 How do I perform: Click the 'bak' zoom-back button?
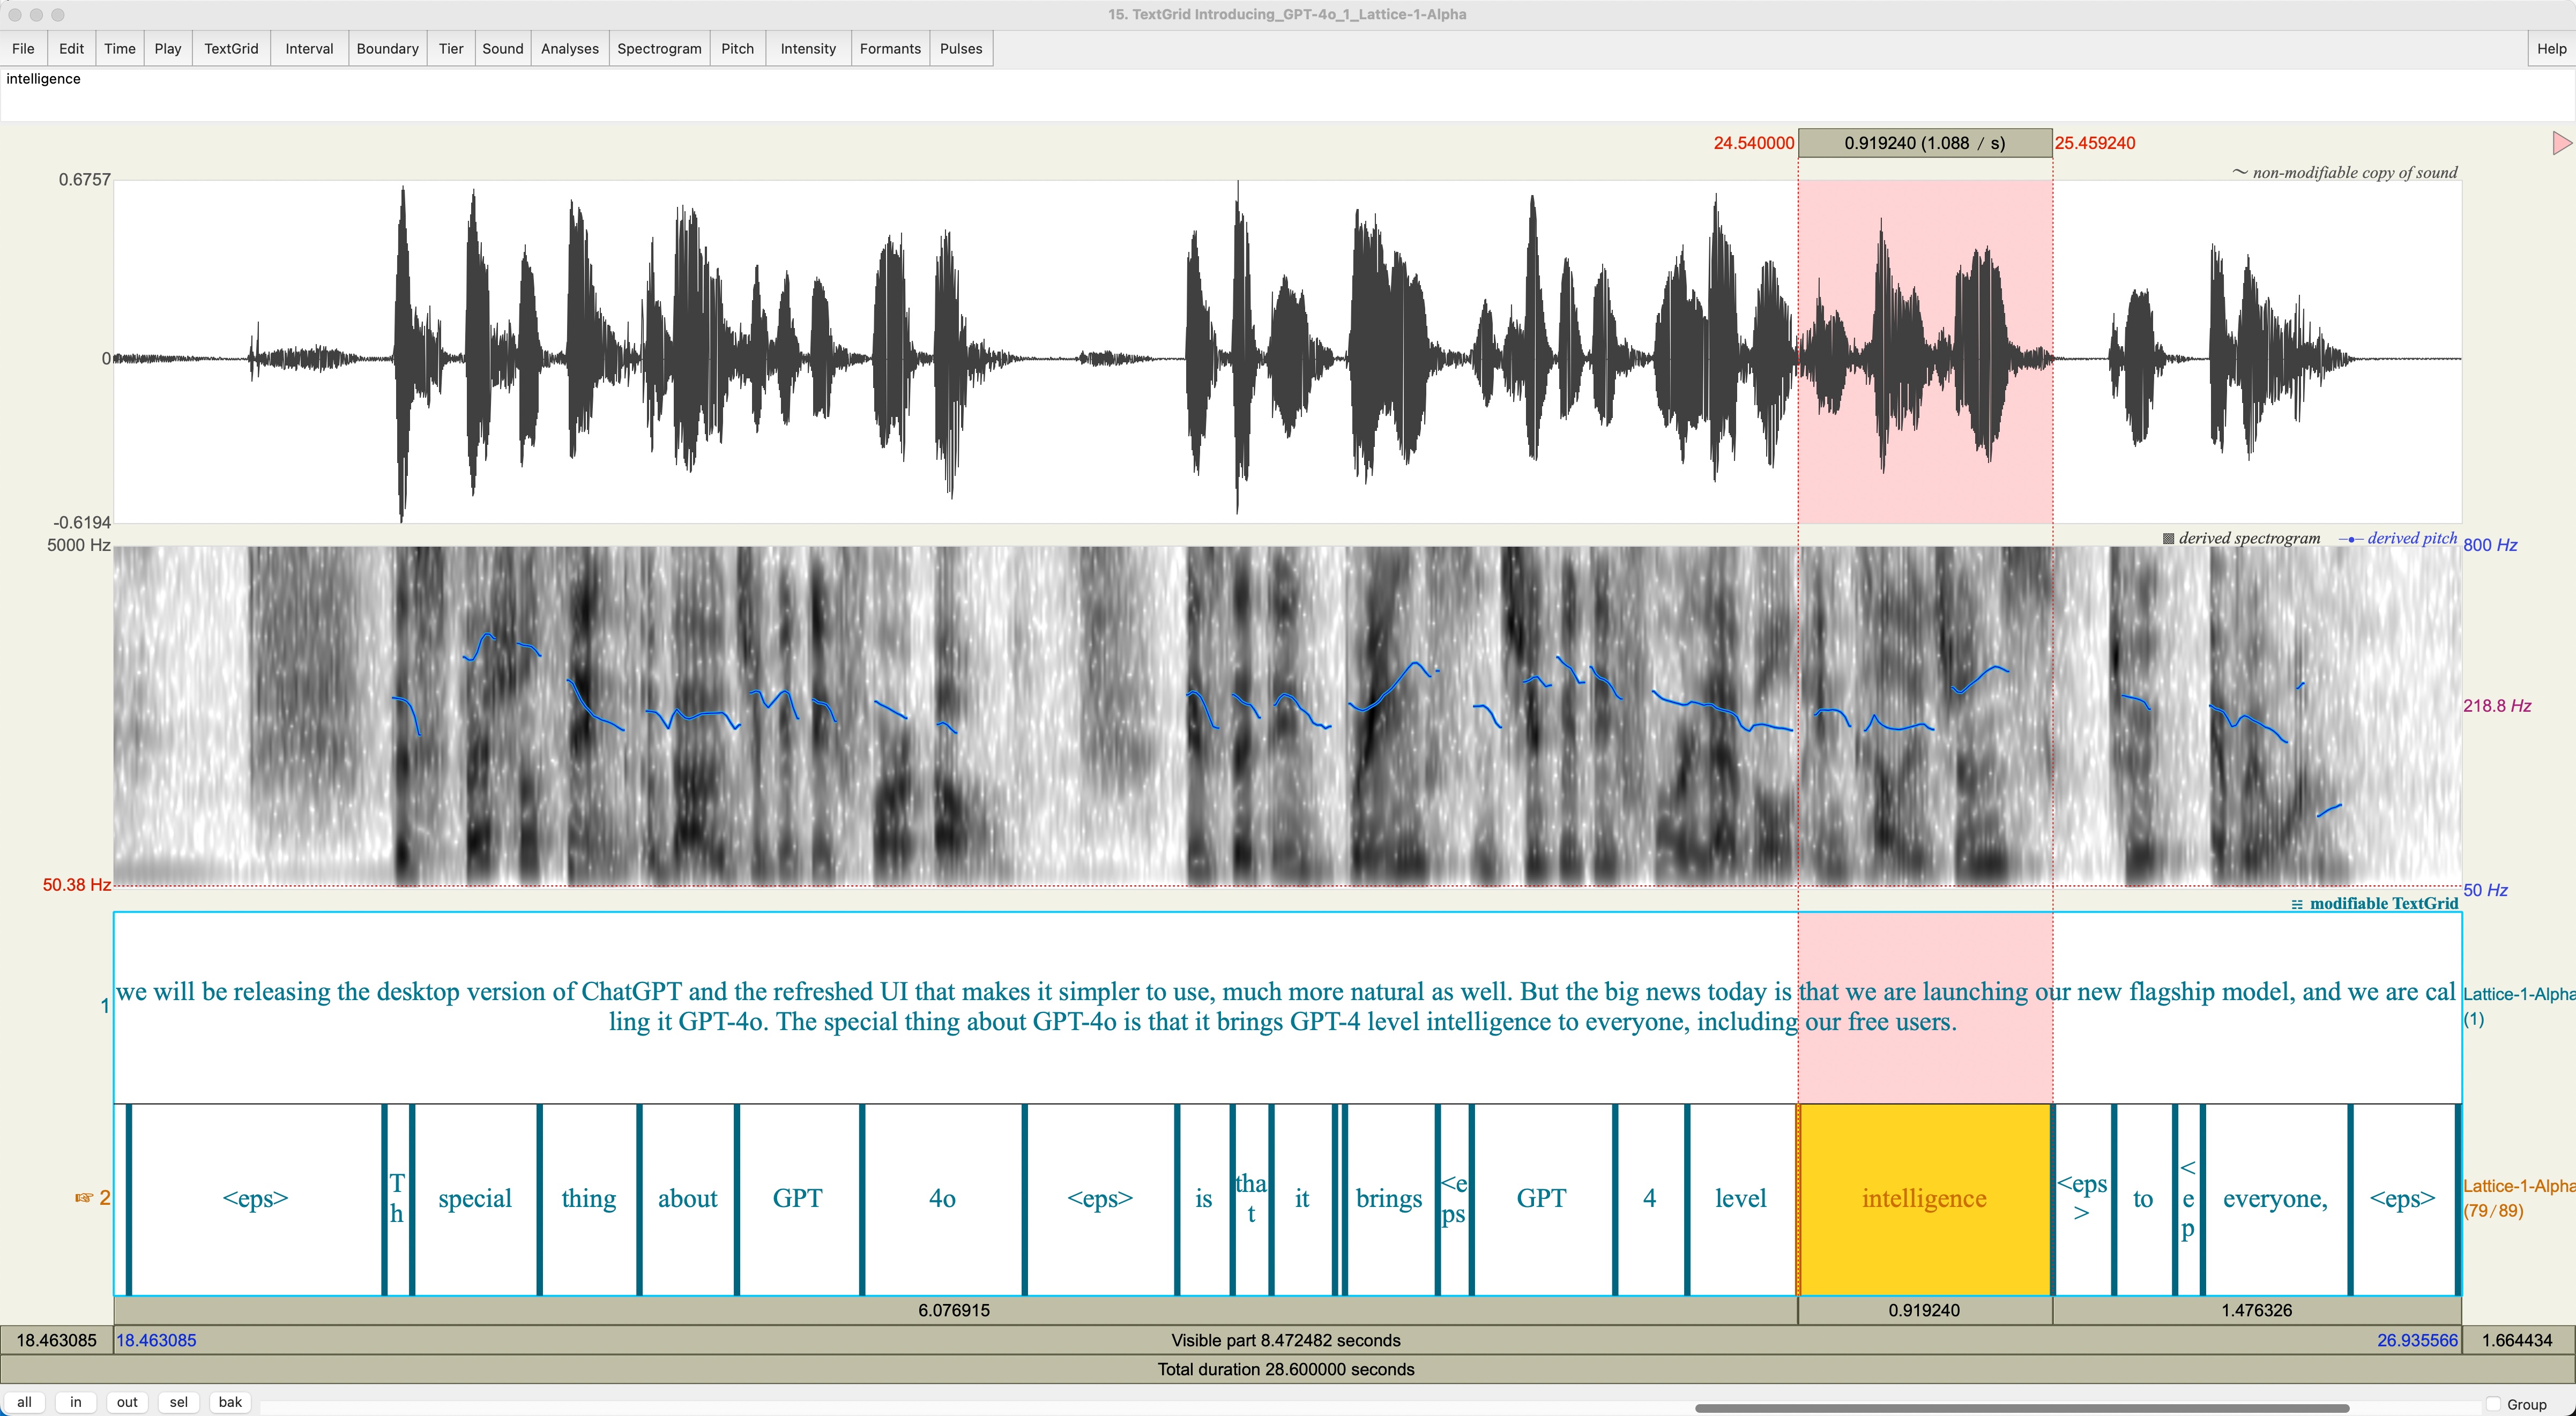pos(229,1401)
